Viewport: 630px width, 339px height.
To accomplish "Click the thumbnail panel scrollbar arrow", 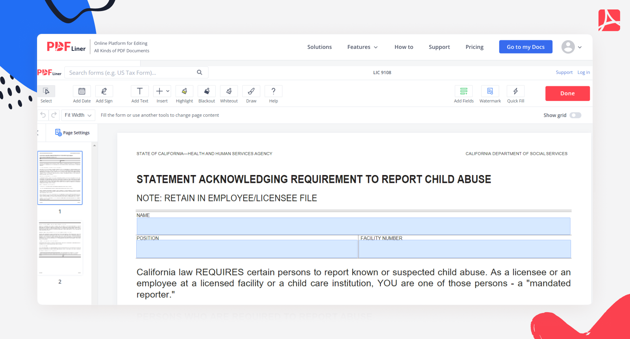I will [94, 146].
